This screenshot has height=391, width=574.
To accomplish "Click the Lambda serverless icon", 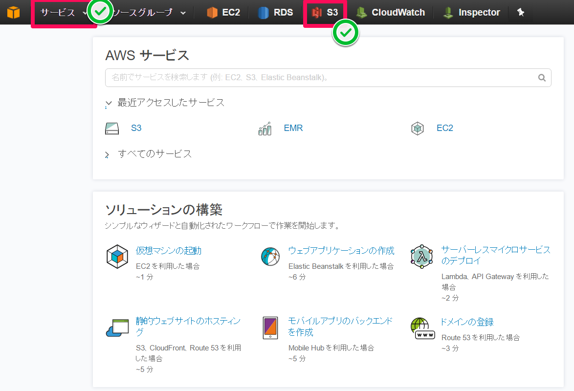I will coord(422,256).
